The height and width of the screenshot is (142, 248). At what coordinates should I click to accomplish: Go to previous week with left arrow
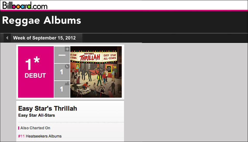[x=7, y=38]
